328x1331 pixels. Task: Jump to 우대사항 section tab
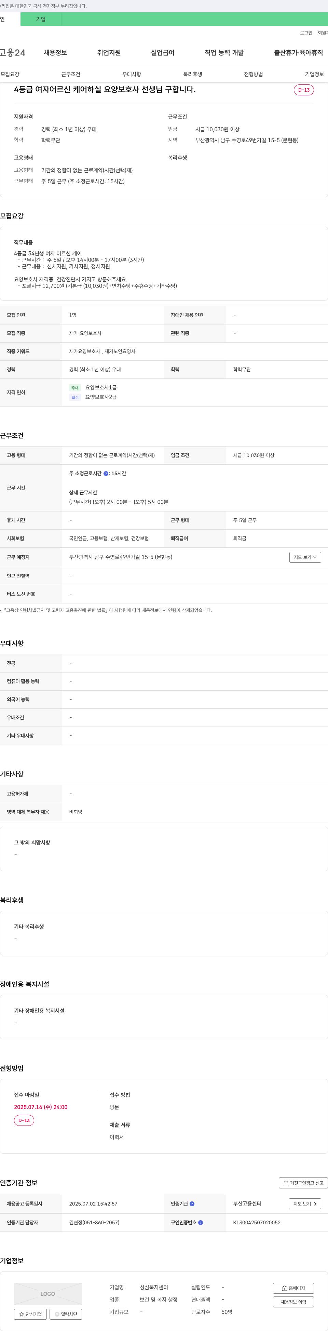(132, 75)
